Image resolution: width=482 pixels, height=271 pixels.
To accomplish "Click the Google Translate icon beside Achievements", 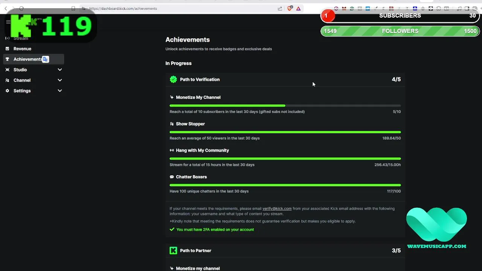I will 46,59.
